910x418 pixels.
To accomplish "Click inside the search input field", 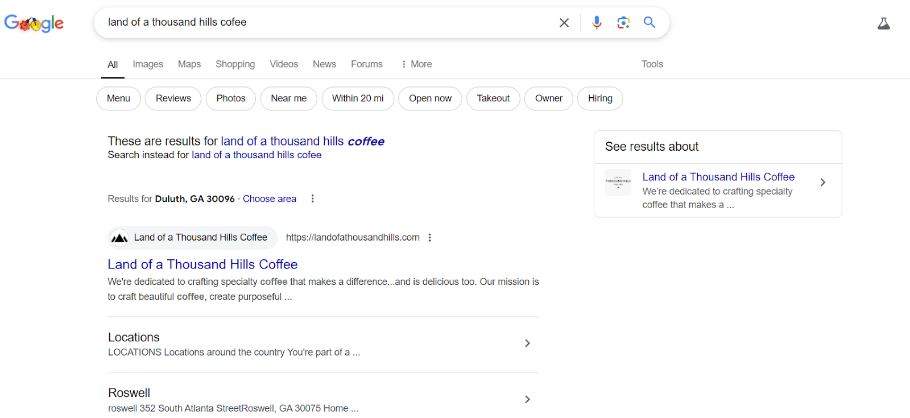I will click(x=324, y=23).
